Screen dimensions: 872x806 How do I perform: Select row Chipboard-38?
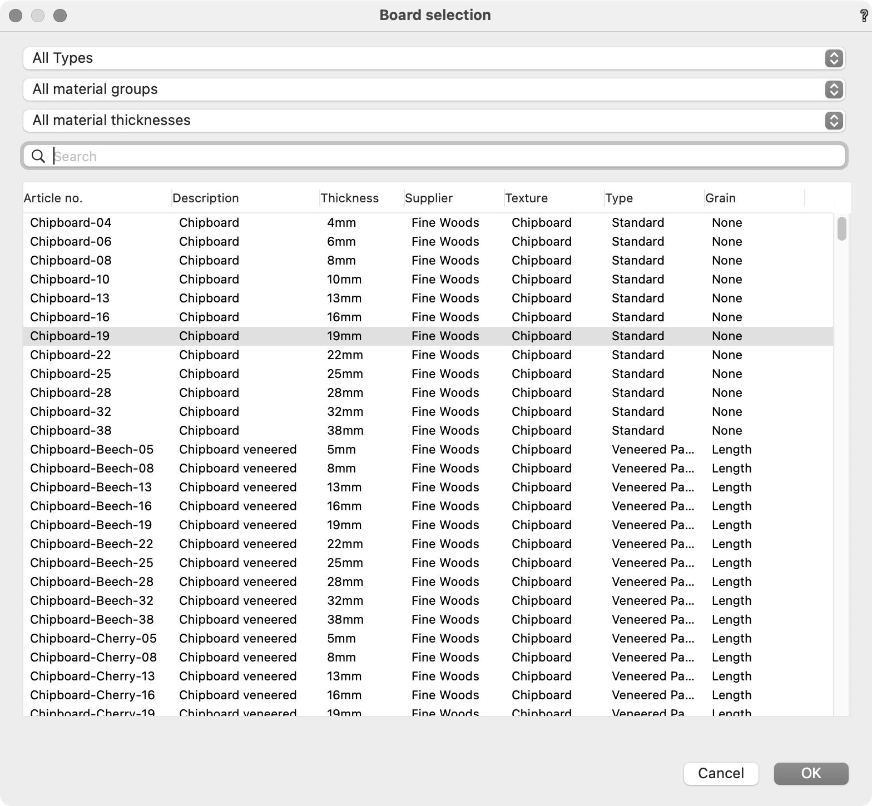[428, 431]
